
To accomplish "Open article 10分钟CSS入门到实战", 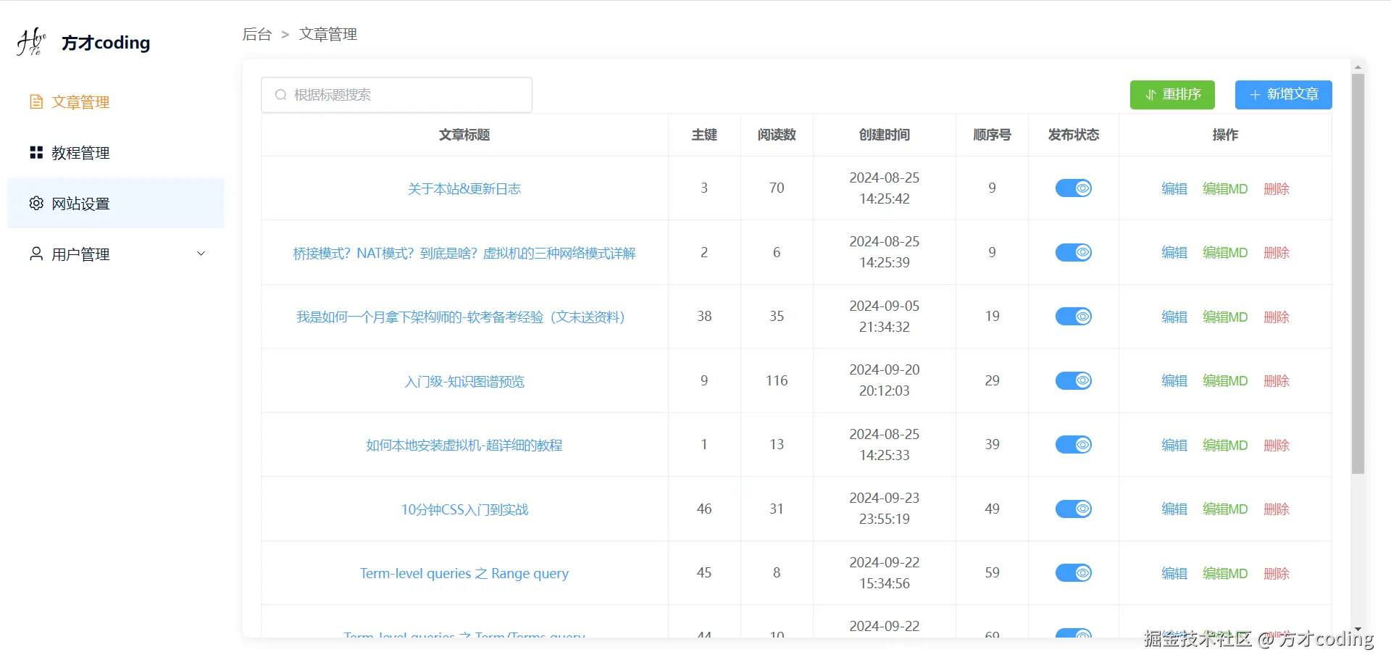I will click(x=464, y=509).
